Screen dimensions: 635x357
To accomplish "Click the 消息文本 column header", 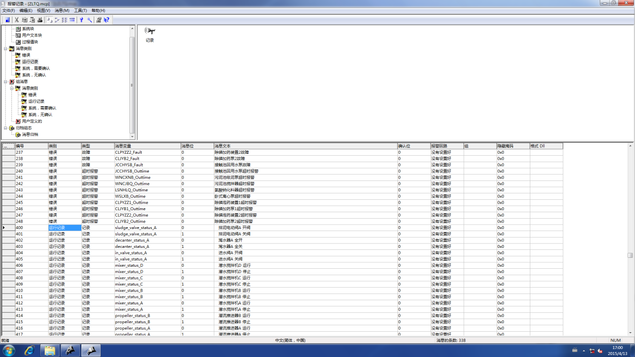I will pyautogui.click(x=305, y=146).
